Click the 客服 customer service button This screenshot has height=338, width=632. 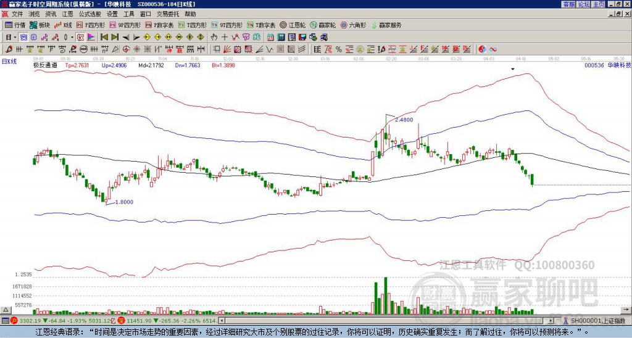coord(569,4)
